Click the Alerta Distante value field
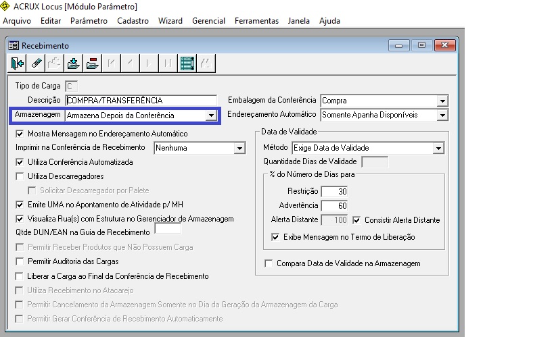The height and width of the screenshot is (337, 554). [x=334, y=220]
